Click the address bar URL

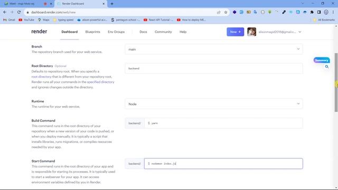(53, 12)
